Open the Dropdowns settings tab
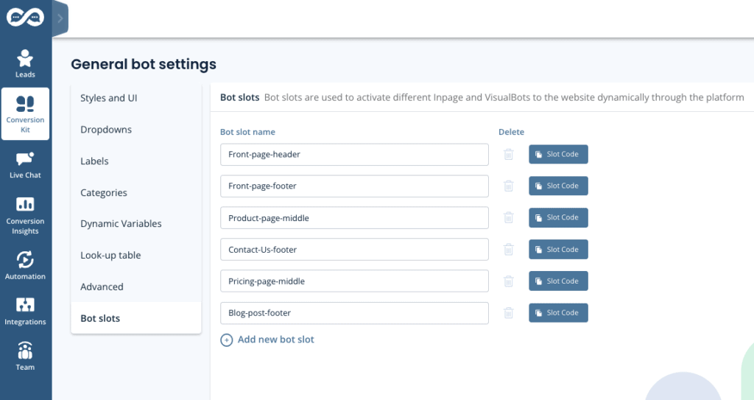Image resolution: width=754 pixels, height=400 pixels. [x=106, y=130]
